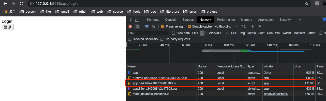
Task: Enable Hide data URLs checkbox
Action: [x=173, y=33]
